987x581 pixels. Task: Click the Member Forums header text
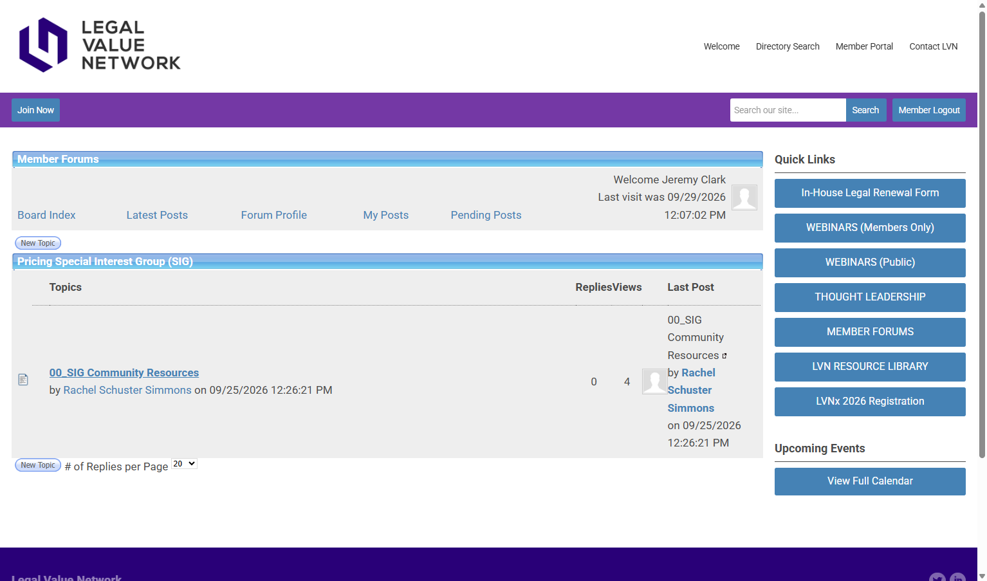[x=58, y=159]
